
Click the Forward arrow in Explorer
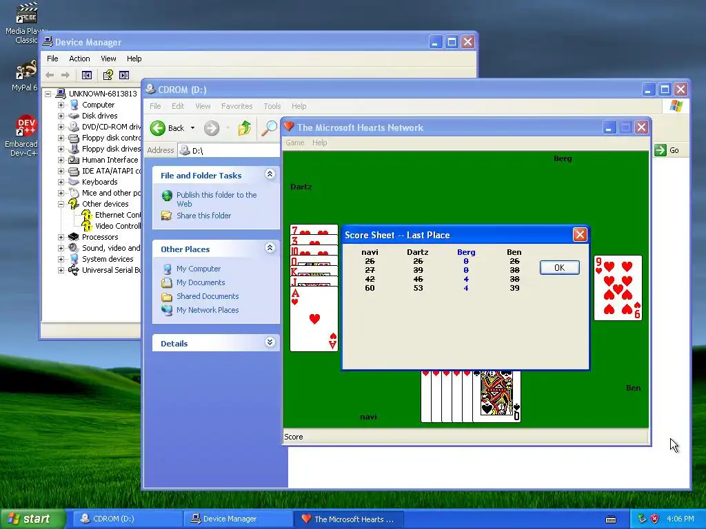[212, 128]
